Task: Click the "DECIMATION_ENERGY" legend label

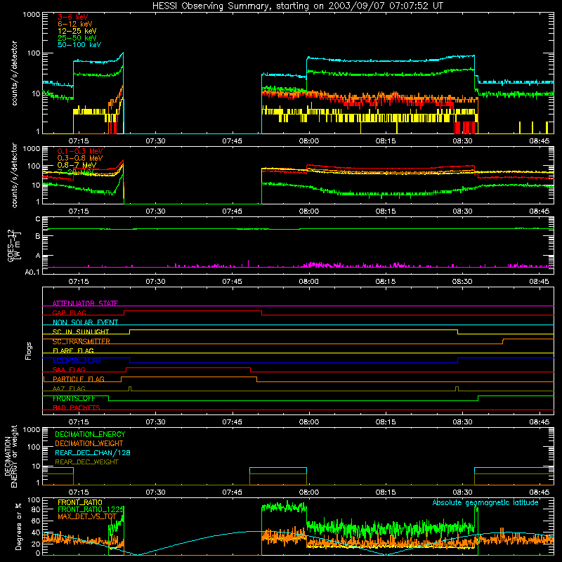Action: click(90, 434)
